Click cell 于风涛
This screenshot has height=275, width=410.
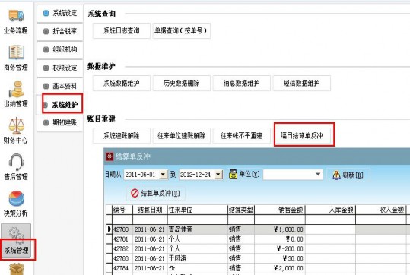198,258
